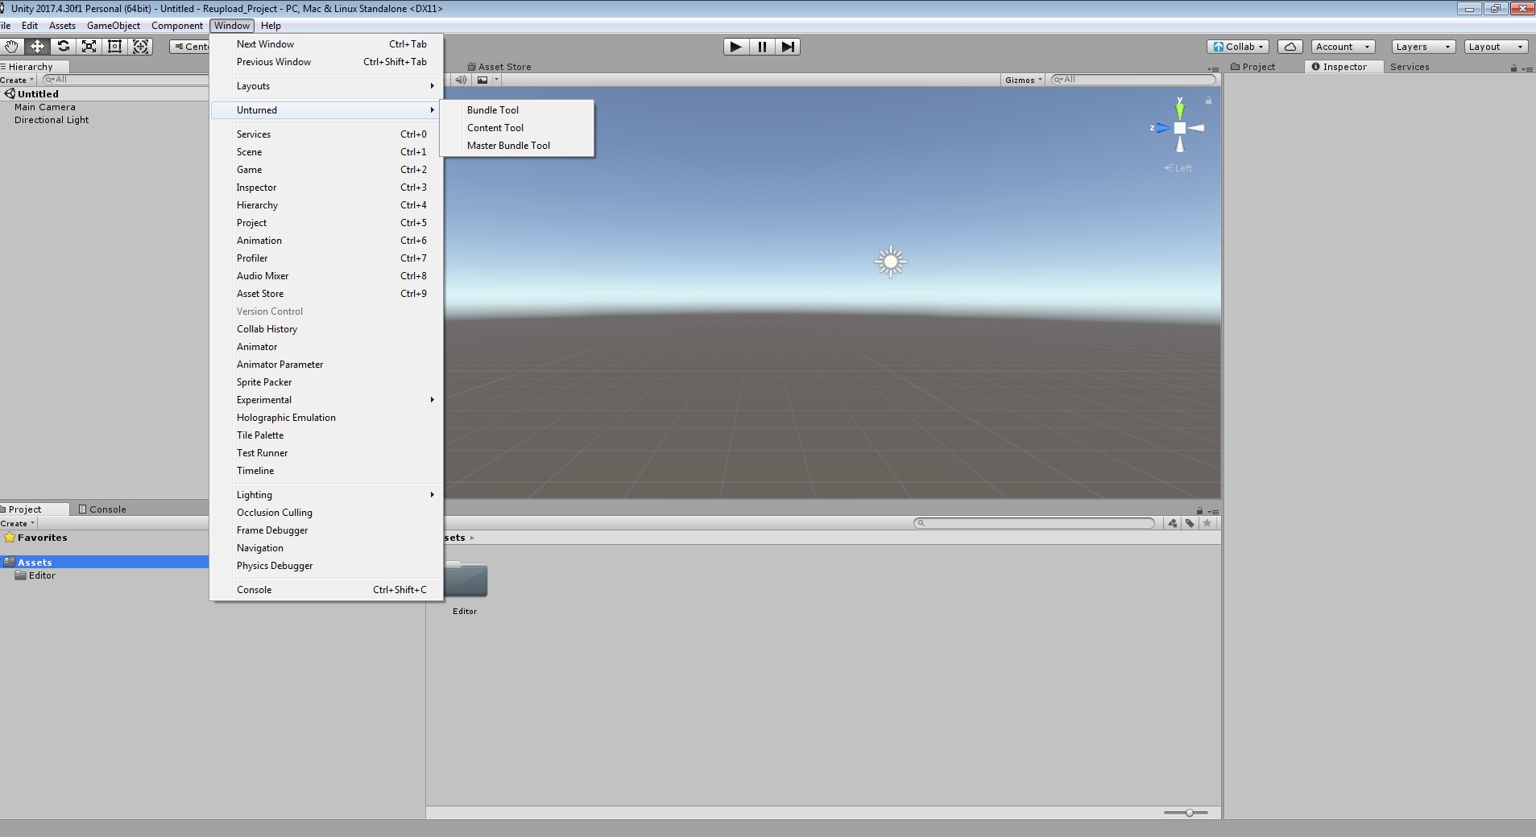Open the Assets menu
Screen dimensions: 1536x837
coord(62,26)
